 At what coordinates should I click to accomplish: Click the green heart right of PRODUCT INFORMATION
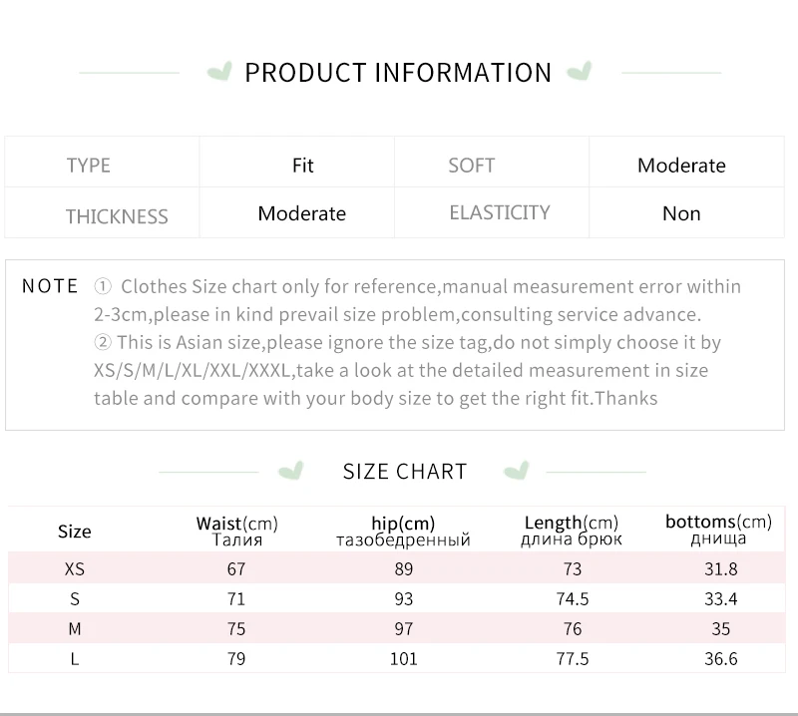pyautogui.click(x=579, y=72)
